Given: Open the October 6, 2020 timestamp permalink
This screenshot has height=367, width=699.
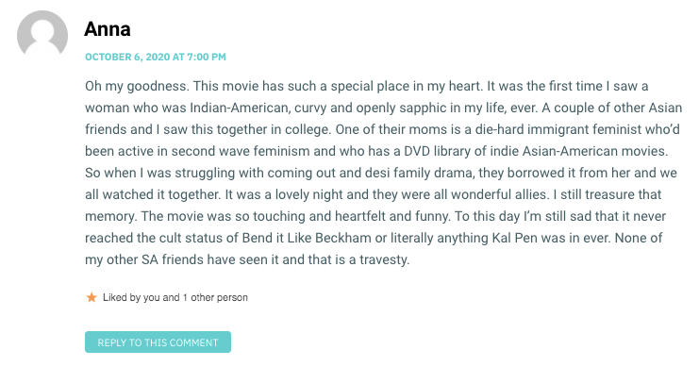Looking at the screenshot, I should pos(156,58).
